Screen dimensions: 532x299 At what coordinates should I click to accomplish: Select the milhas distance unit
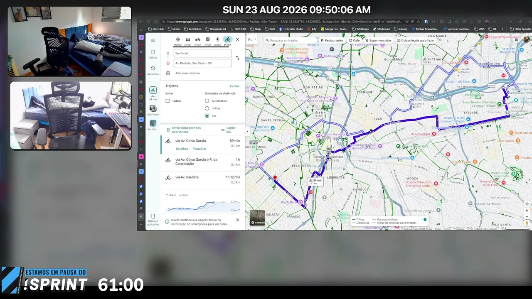(207, 108)
